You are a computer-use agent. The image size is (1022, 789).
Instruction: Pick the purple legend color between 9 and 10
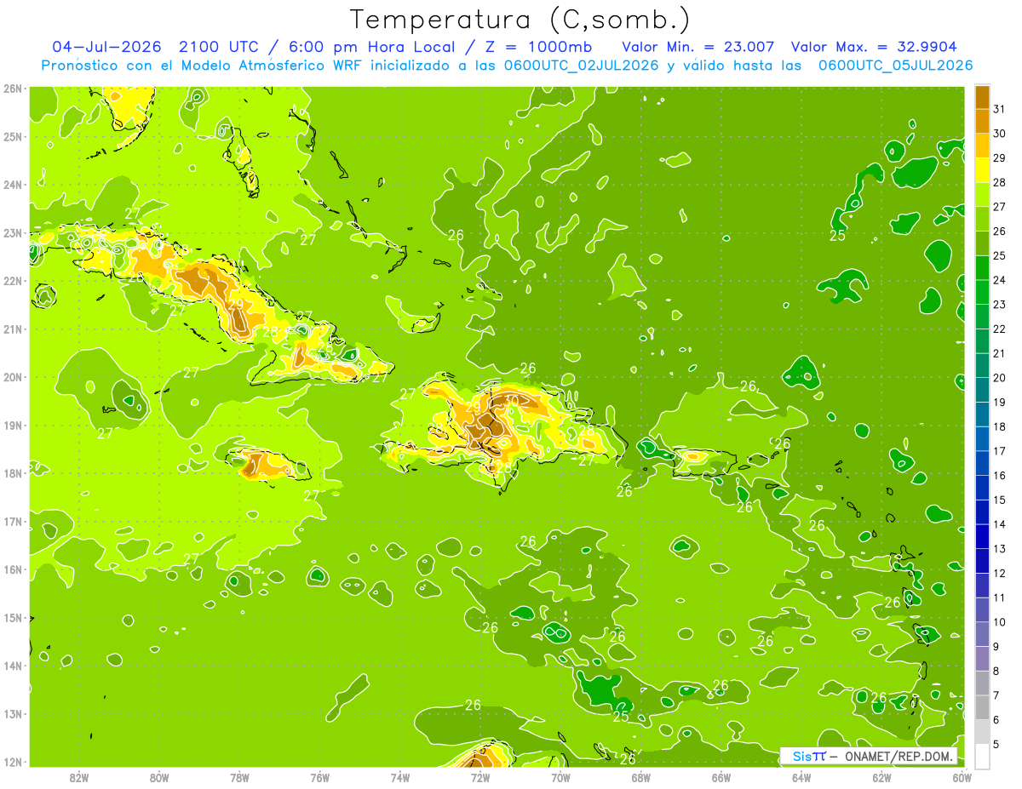pyautogui.click(x=982, y=635)
